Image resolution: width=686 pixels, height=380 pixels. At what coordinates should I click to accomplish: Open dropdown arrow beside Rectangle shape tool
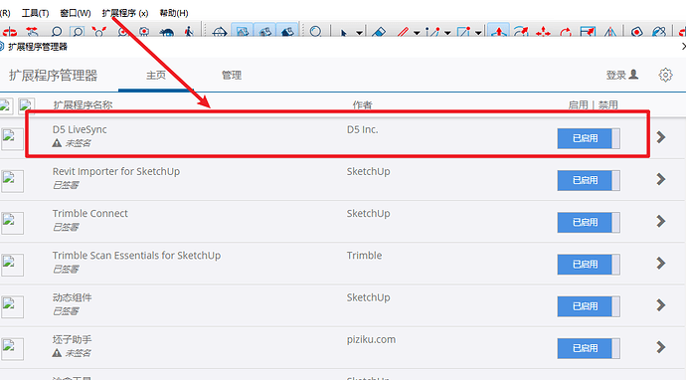point(478,33)
